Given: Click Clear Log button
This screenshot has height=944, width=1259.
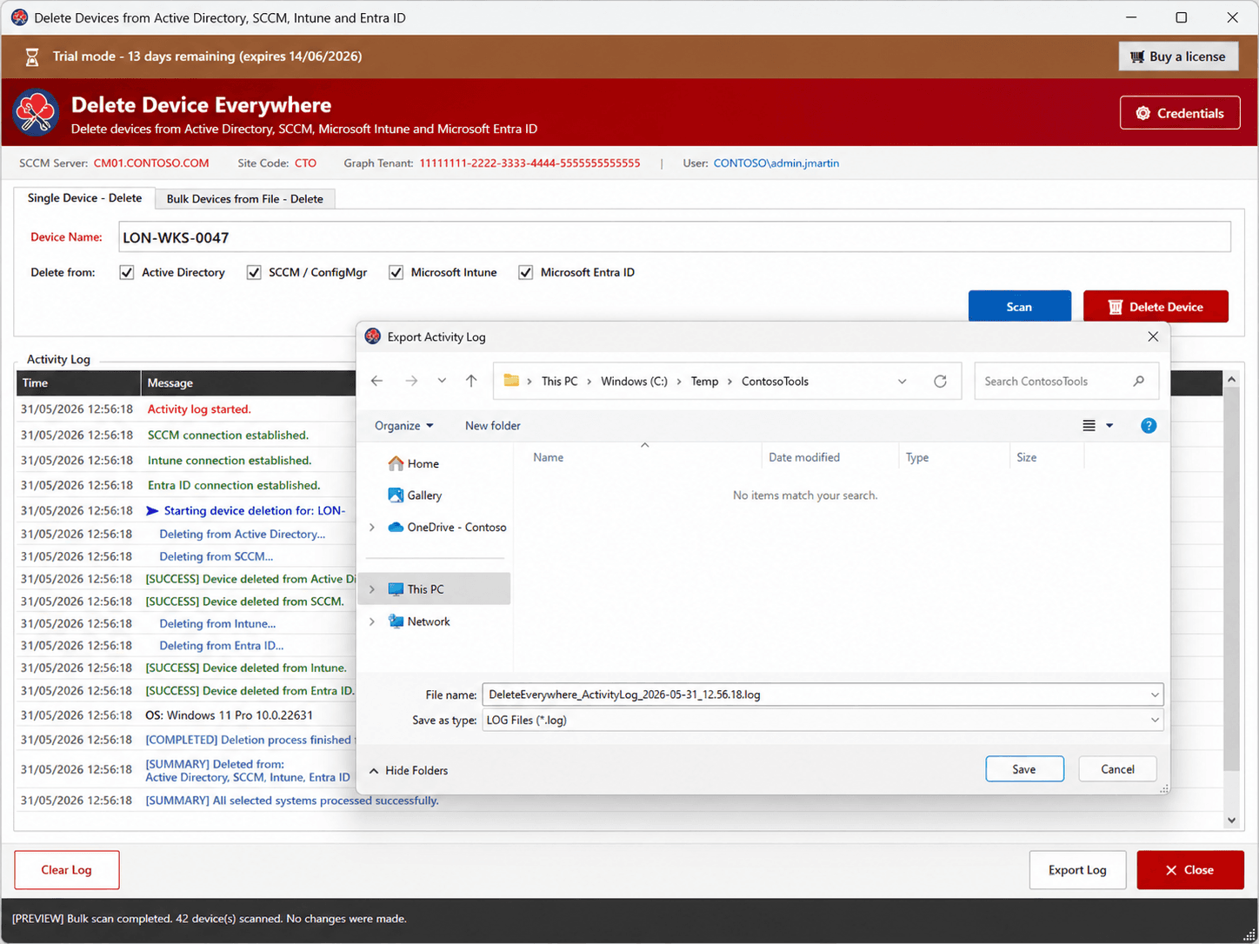Looking at the screenshot, I should 67,869.
